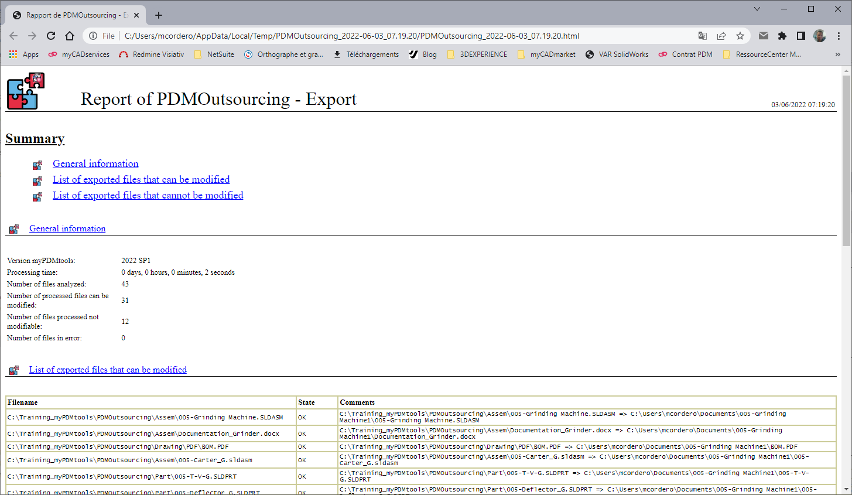This screenshot has height=495, width=852.
Task: Close the Rapport de PDMOutsourcing tab
Action: click(136, 15)
